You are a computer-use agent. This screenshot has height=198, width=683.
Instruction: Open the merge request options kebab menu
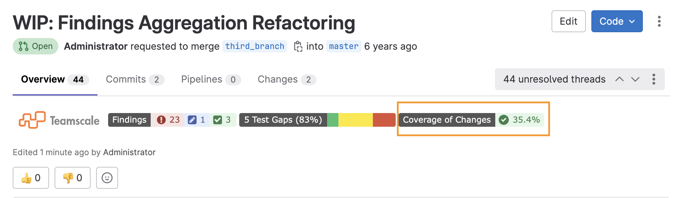pos(659,21)
